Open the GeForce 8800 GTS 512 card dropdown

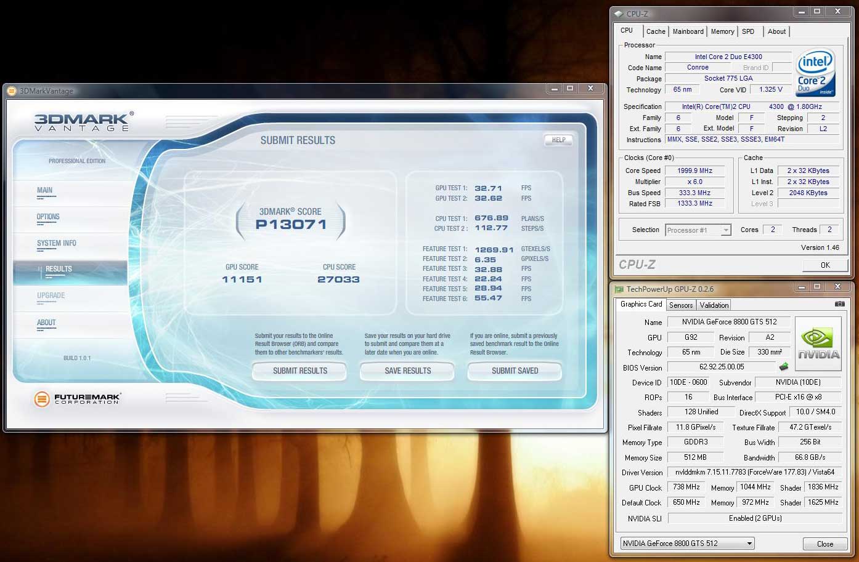(x=688, y=544)
